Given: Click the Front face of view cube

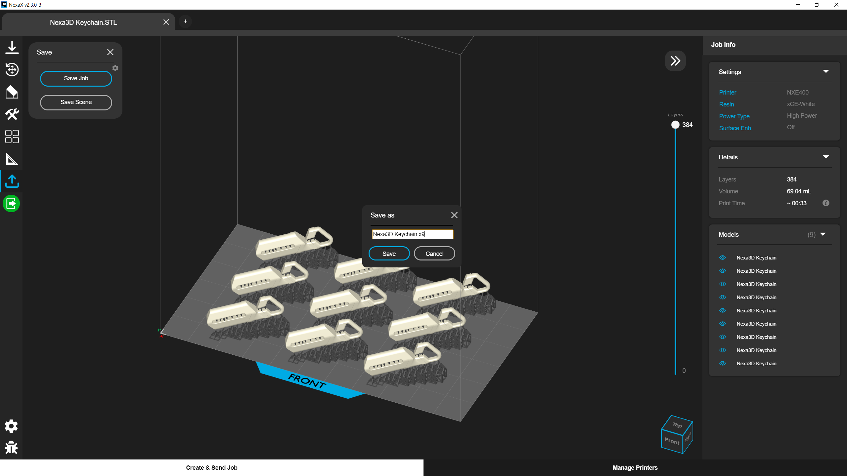Looking at the screenshot, I should click(672, 441).
